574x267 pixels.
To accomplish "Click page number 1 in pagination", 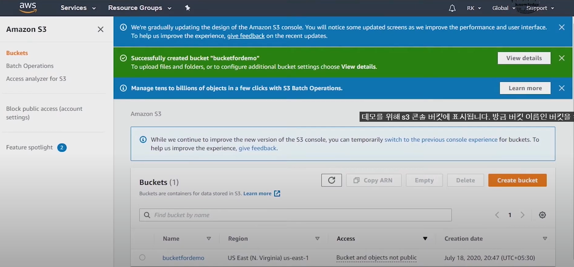I will pyautogui.click(x=510, y=215).
